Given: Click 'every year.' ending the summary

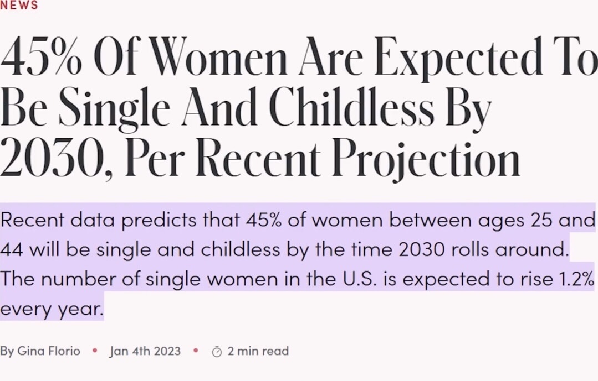Looking at the screenshot, I should (x=52, y=309).
